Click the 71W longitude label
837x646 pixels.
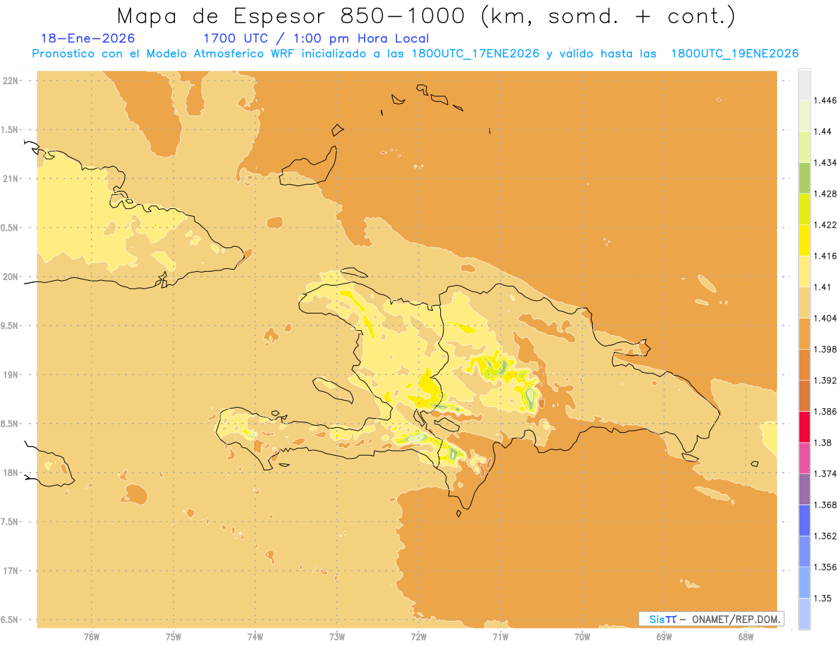500,636
